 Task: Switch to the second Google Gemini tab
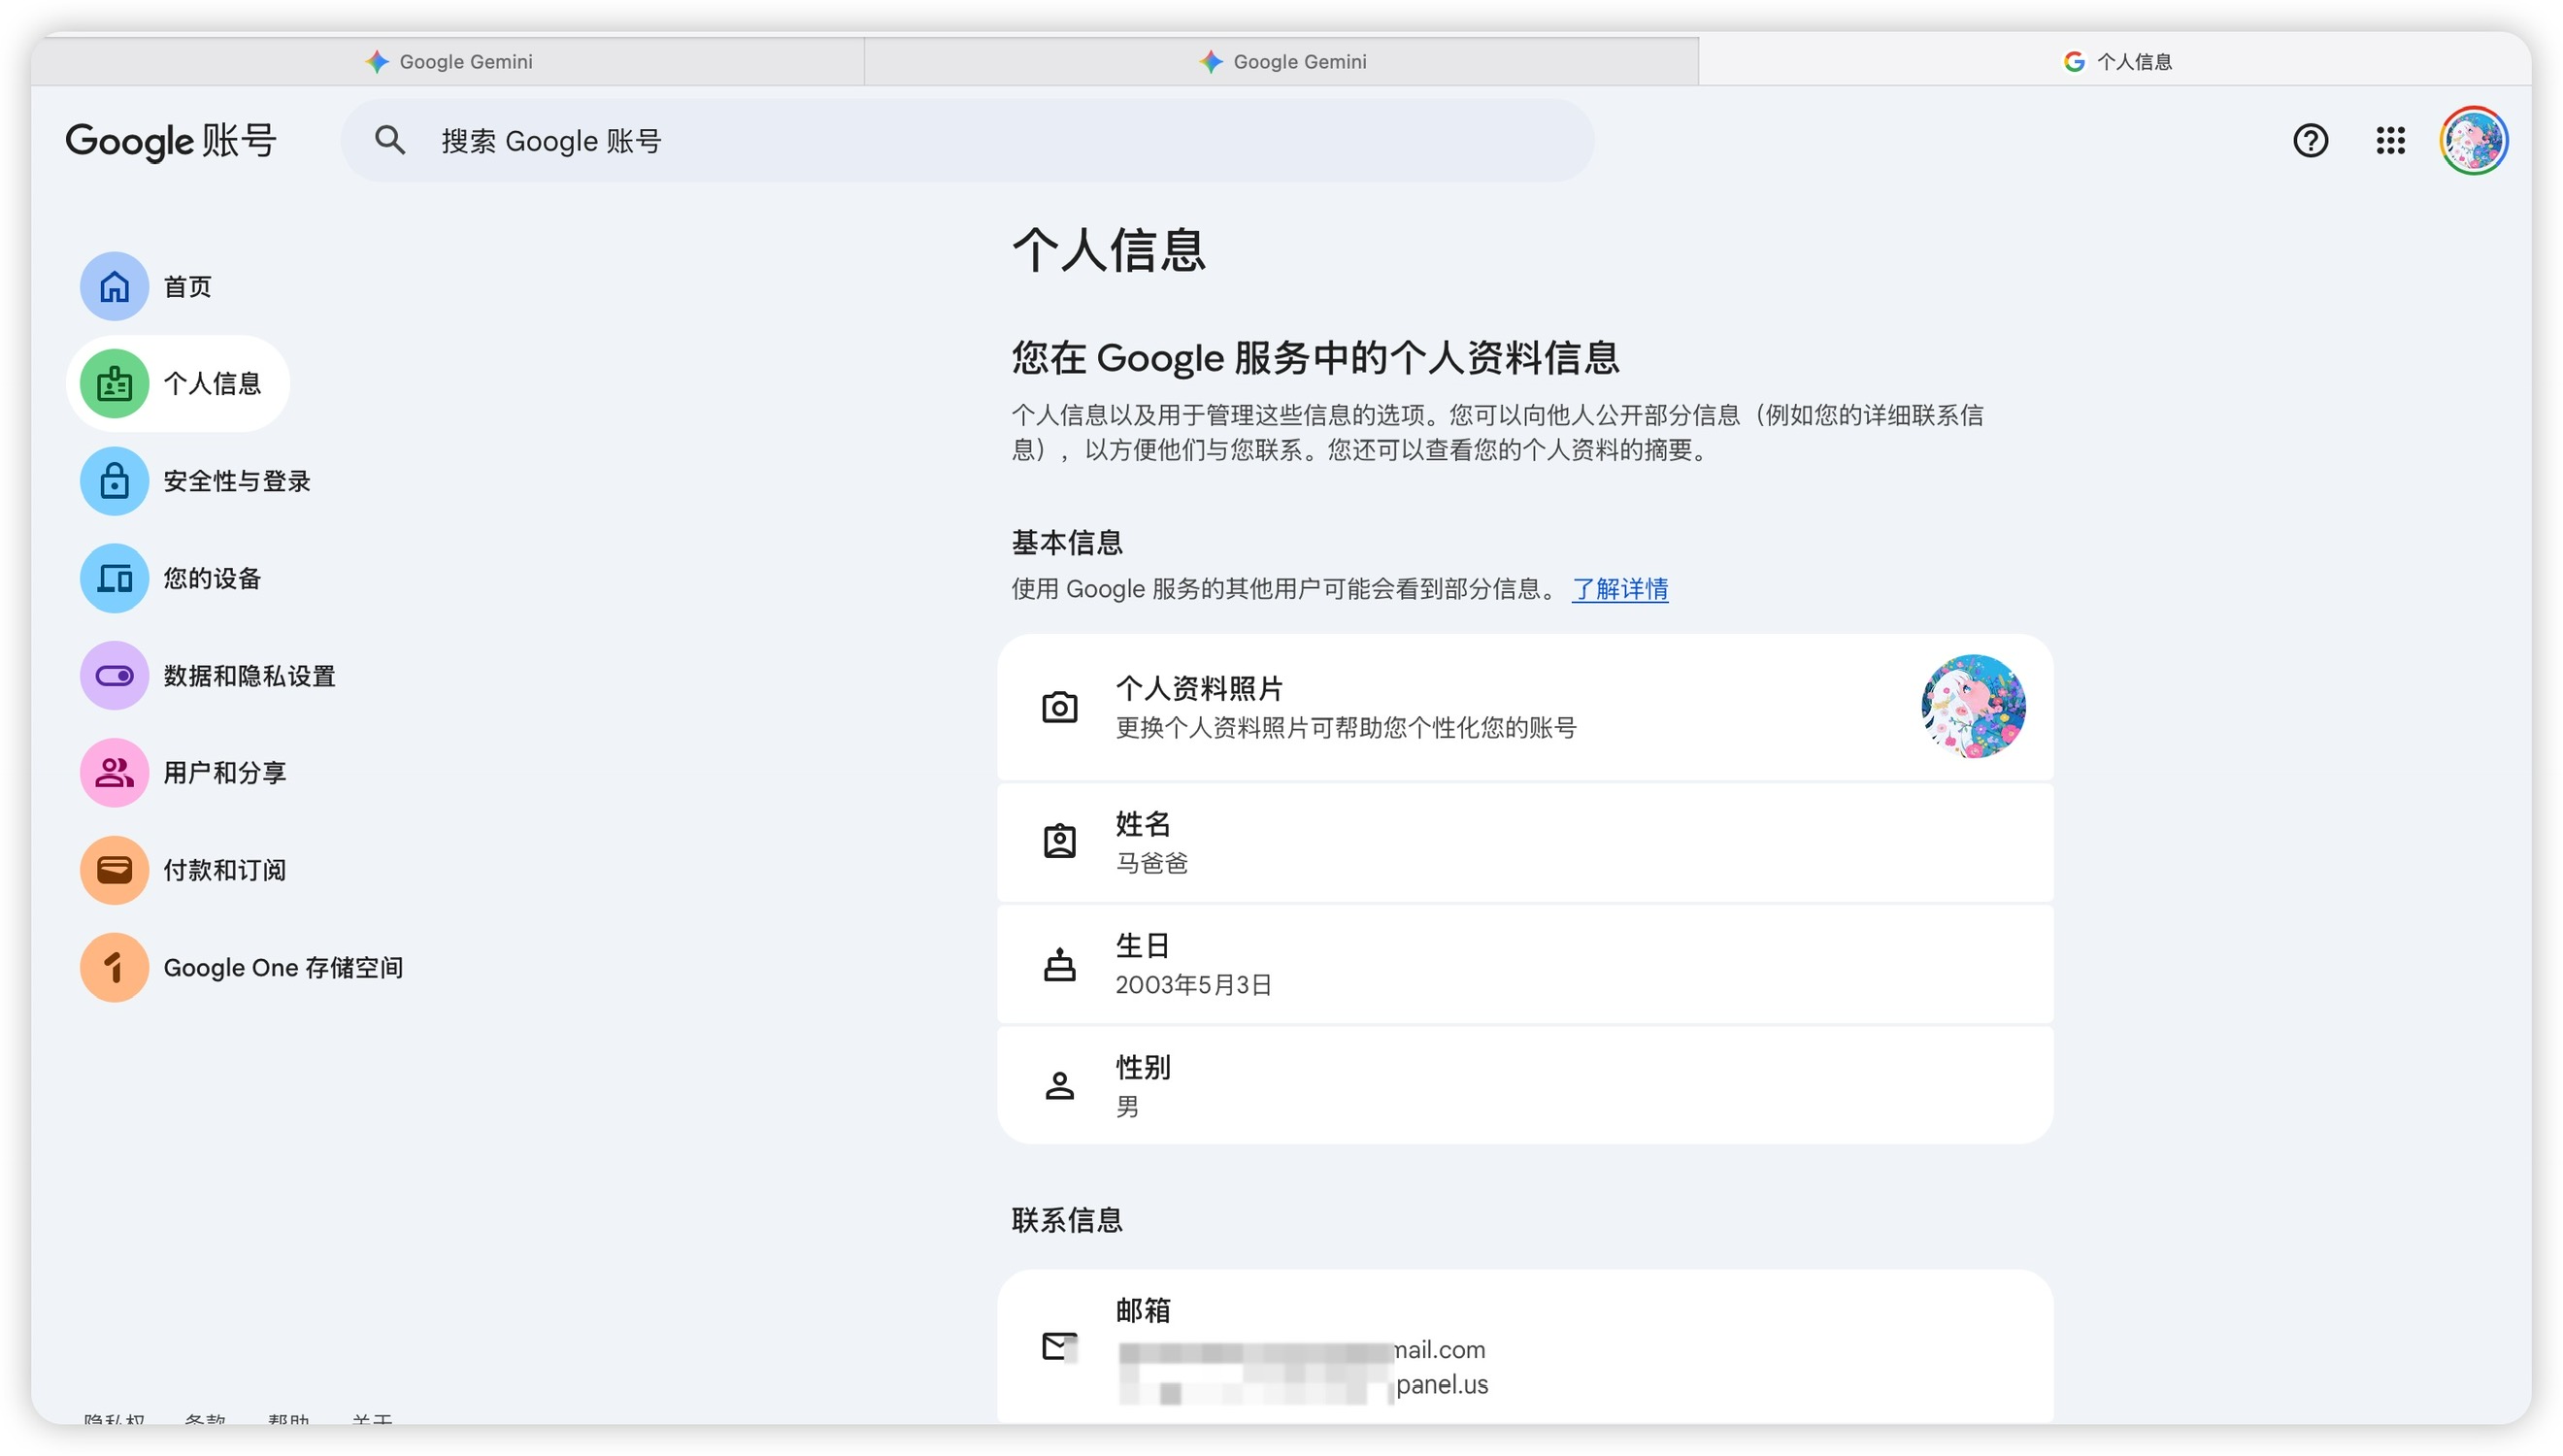(x=1283, y=62)
